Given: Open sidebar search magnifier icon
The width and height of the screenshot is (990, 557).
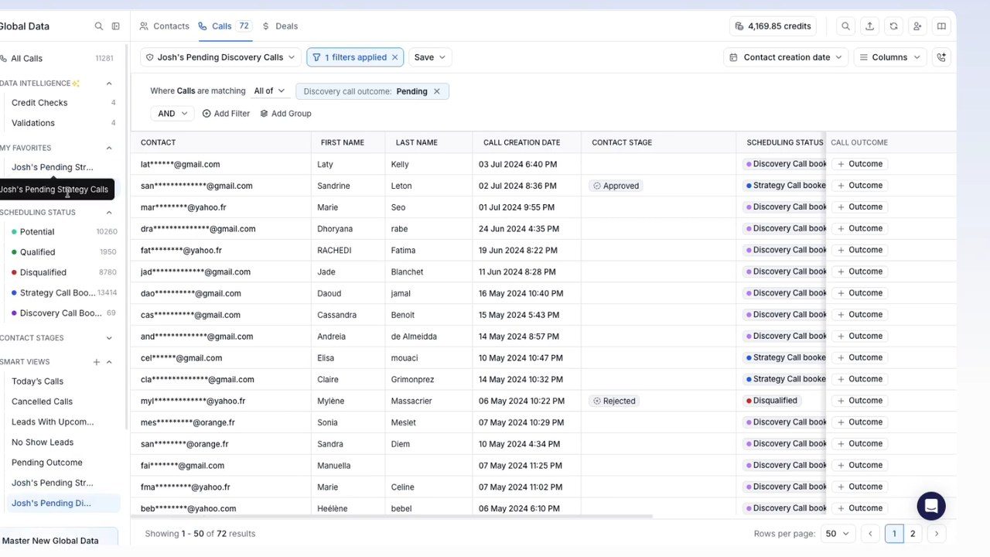Looking at the screenshot, I should click(x=99, y=26).
